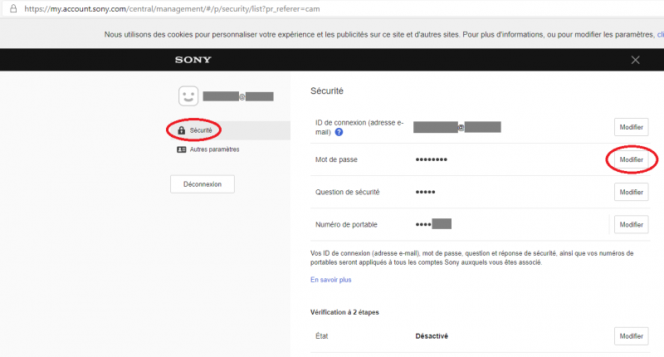Modifier the ID de connexion email
This screenshot has width=664, height=357.
631,127
